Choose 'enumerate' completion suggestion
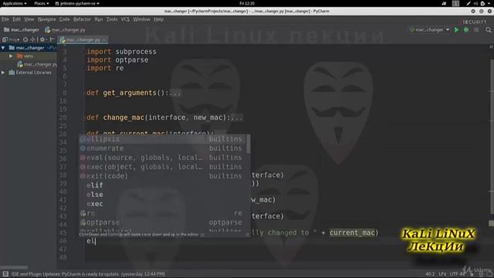The height and width of the screenshot is (278, 494). coord(162,148)
